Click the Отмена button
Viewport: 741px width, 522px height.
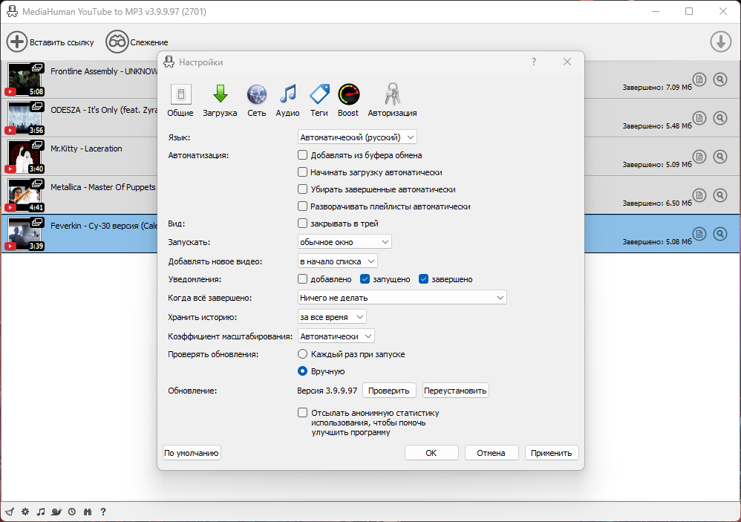pyautogui.click(x=492, y=452)
